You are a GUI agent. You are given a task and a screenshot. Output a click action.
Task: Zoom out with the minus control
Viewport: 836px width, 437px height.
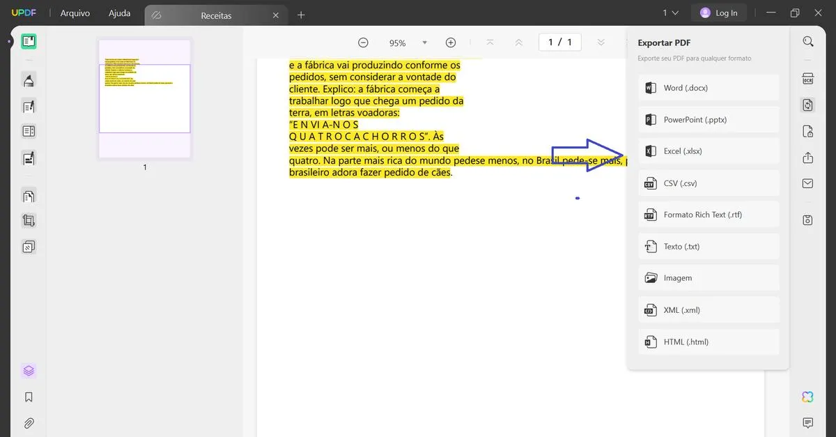coord(363,43)
